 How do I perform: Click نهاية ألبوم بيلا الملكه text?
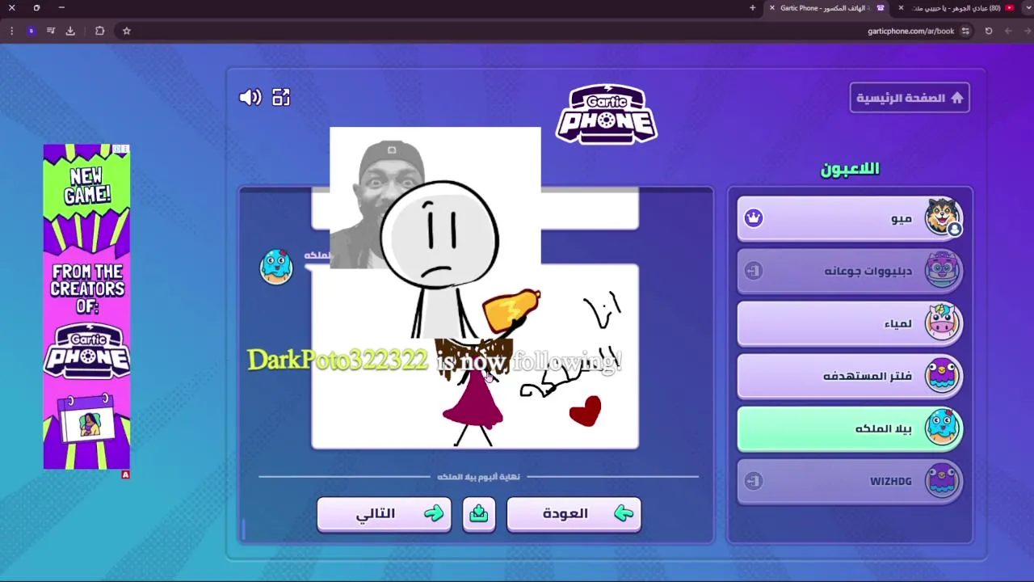pyautogui.click(x=479, y=477)
